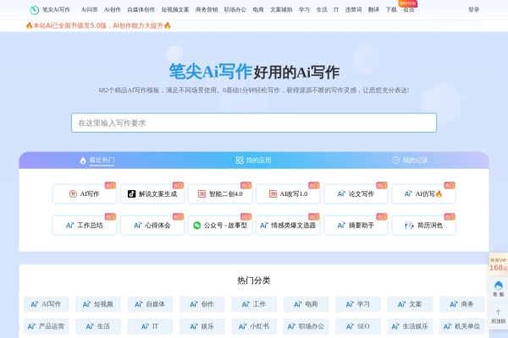Image resolution: width=508 pixels, height=338 pixels.
Task: Click the 笔尖Ai写作 logo icon
Action: pos(34,10)
